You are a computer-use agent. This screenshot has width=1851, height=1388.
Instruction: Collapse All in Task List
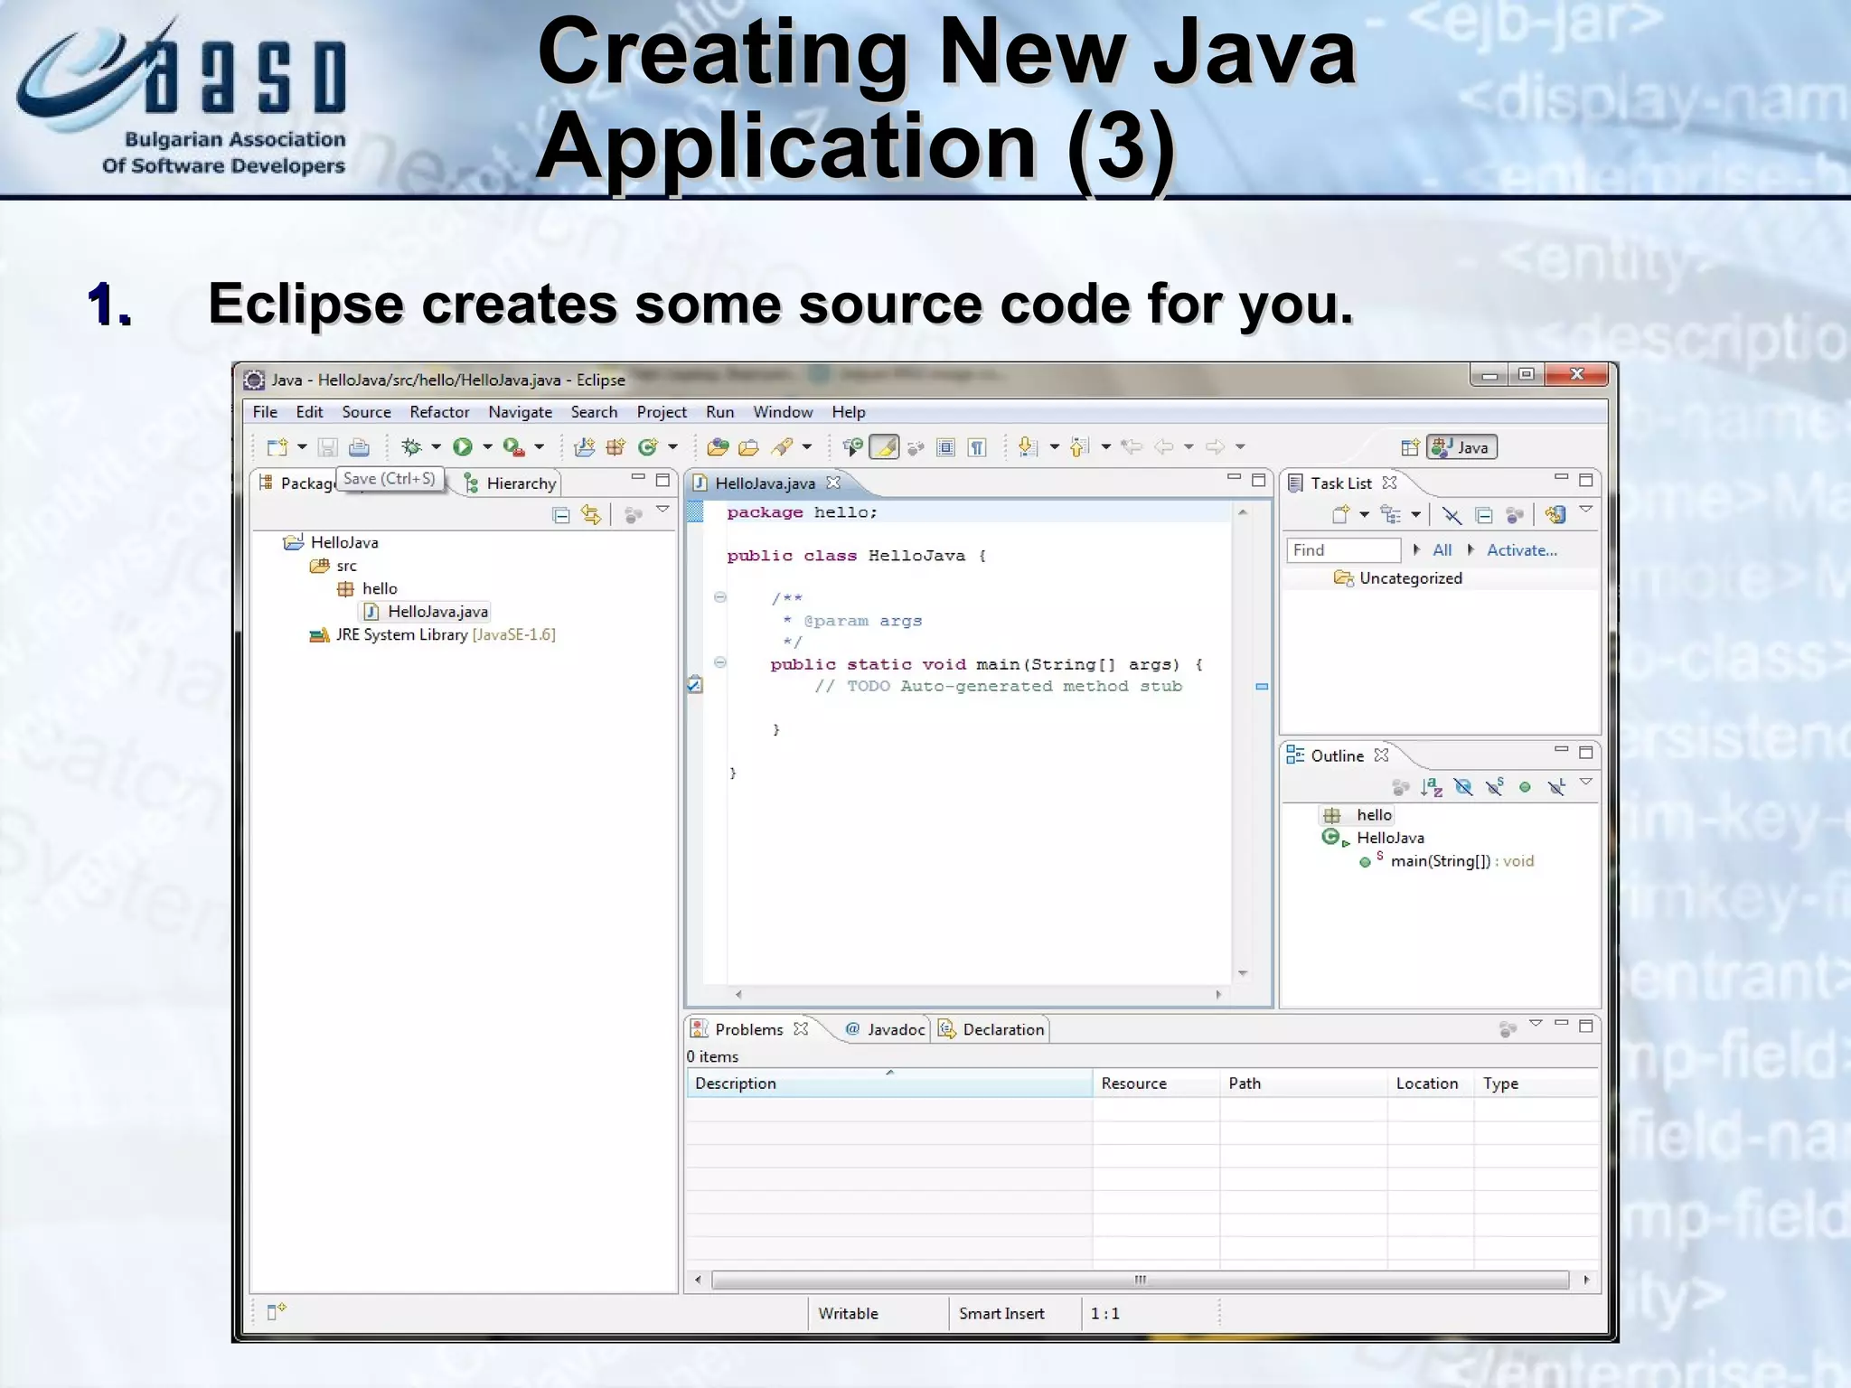[1483, 515]
